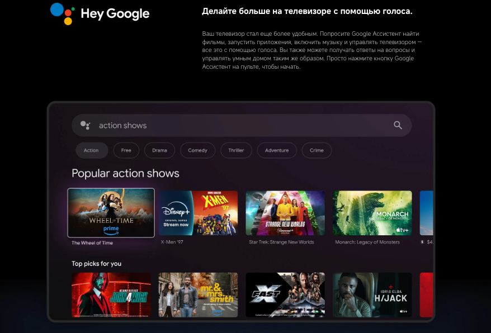Screen dimensions: 491x333
Task: Choose the Thriller genre chip
Action: (236, 150)
